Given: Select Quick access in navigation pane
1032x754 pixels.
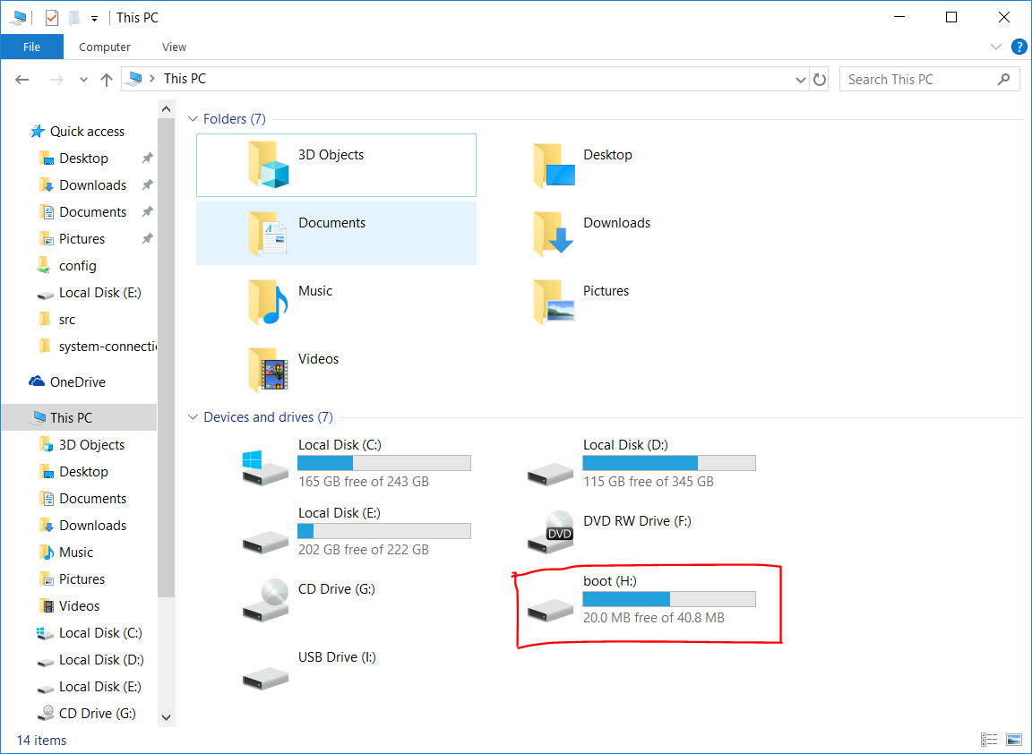Looking at the screenshot, I should point(88,132).
